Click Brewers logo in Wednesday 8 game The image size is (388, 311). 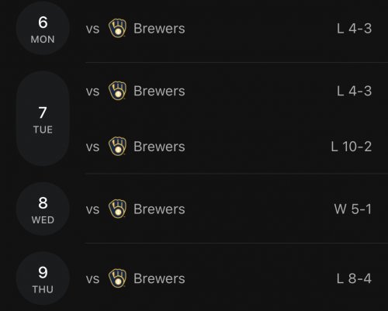pos(117,209)
